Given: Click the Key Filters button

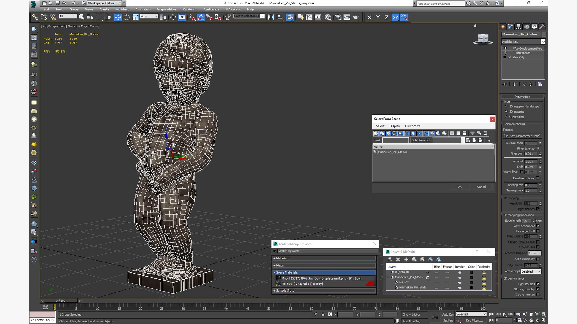Looking at the screenshot, I should click(x=474, y=321).
